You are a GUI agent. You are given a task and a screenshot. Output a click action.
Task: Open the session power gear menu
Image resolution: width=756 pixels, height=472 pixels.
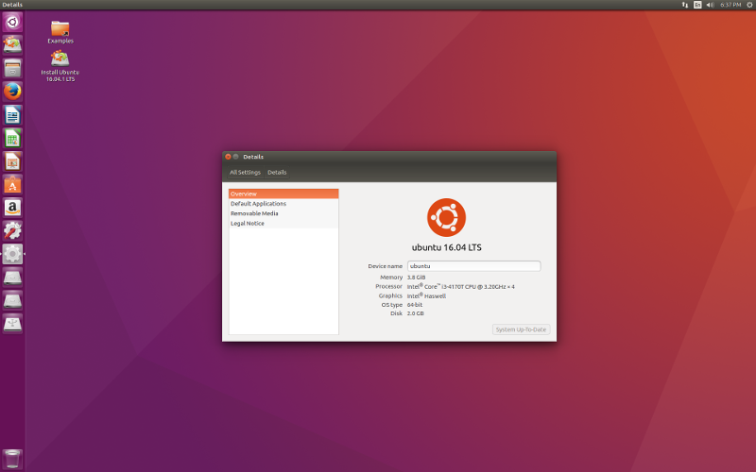click(x=749, y=5)
